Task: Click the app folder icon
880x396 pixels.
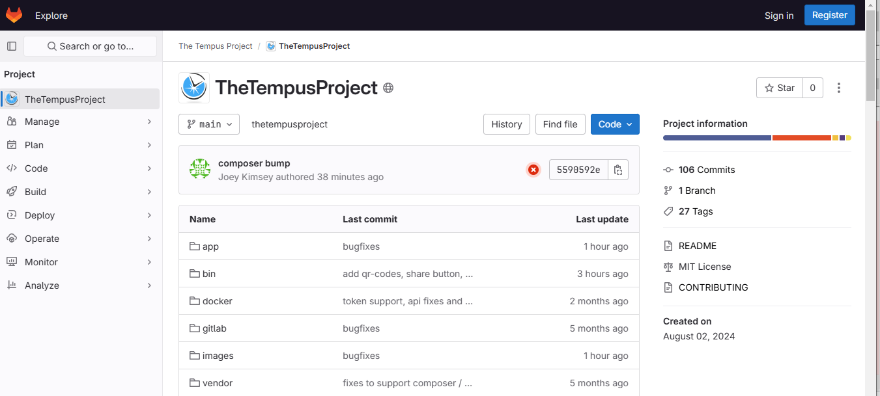Action: pyautogui.click(x=195, y=246)
